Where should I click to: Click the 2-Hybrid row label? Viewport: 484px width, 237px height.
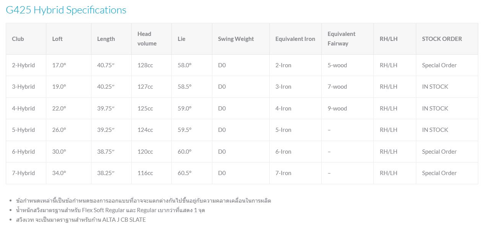23,65
